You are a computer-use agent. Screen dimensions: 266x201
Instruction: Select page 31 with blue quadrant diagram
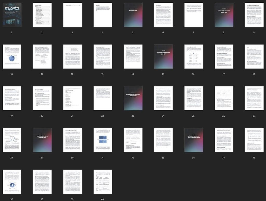pyautogui.click(x=103, y=140)
